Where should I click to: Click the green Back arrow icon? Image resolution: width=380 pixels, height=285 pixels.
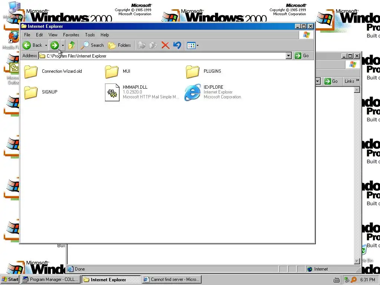click(x=27, y=45)
